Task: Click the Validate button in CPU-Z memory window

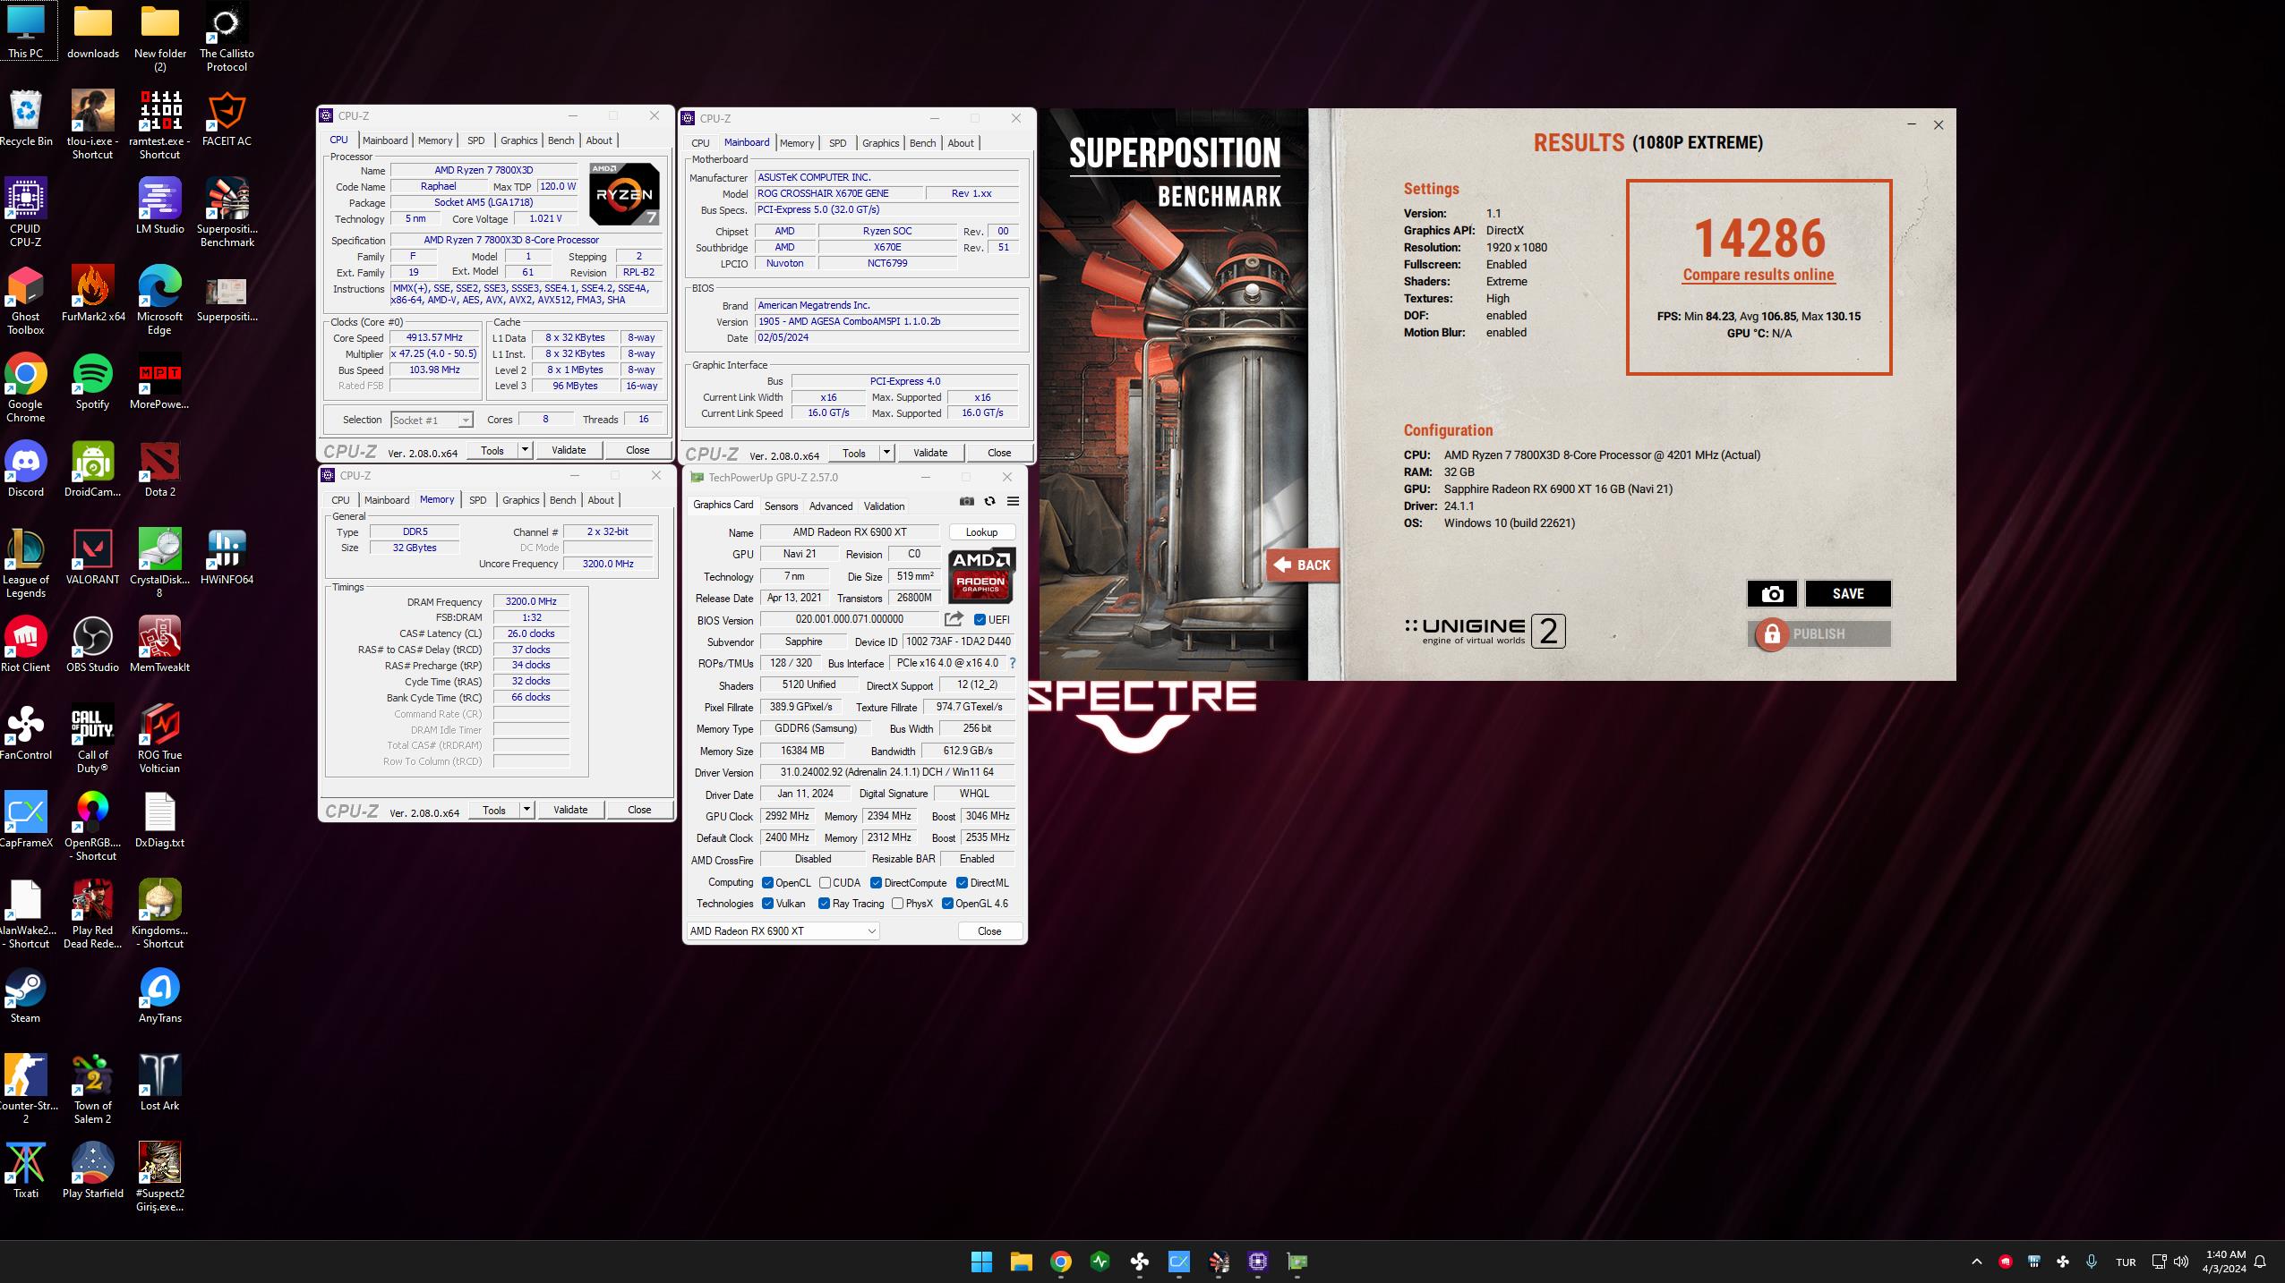Action: pyautogui.click(x=569, y=810)
